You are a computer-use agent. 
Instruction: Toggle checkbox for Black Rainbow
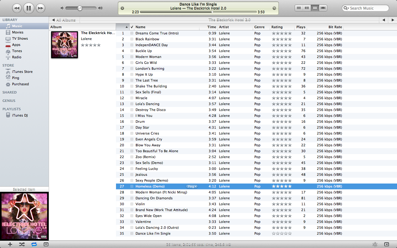[132, 39]
